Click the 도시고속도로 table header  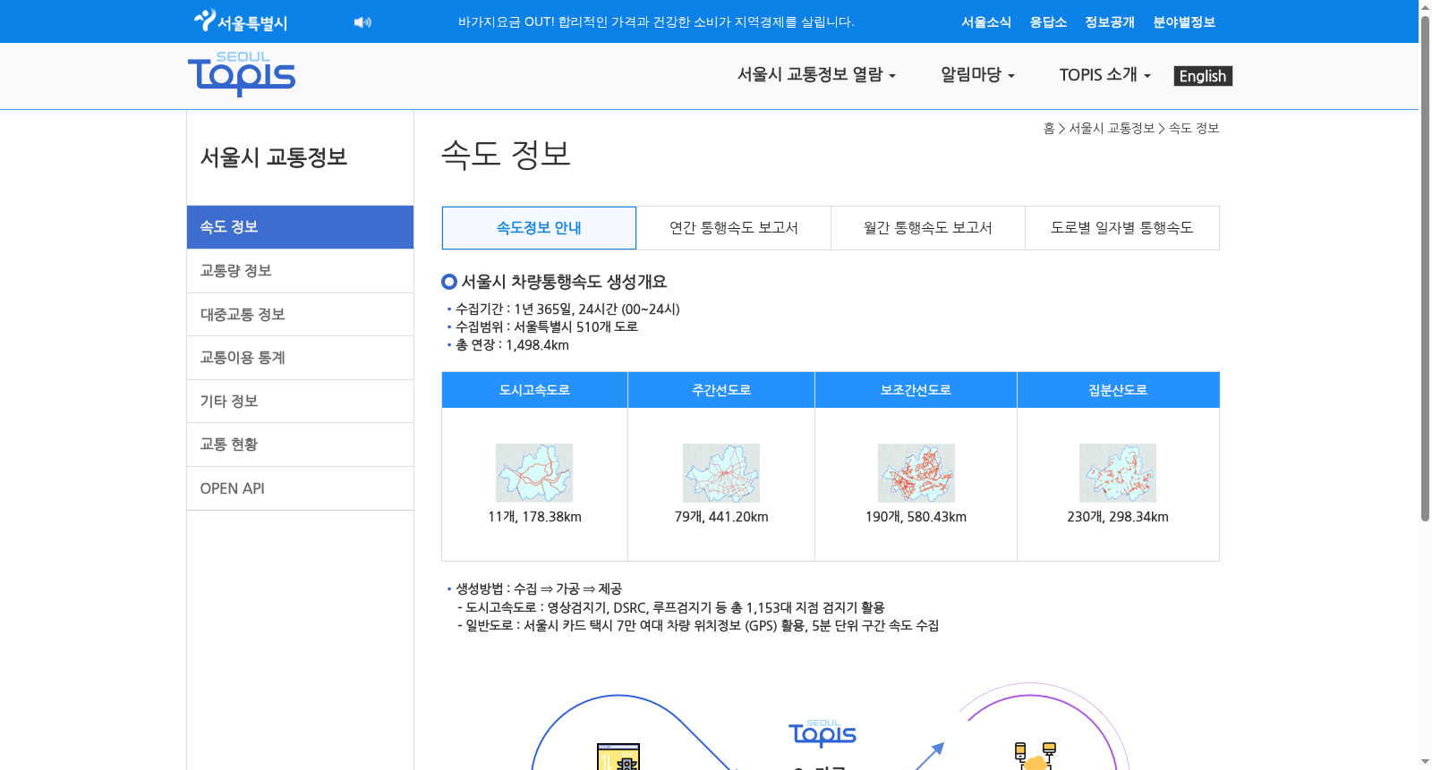point(534,390)
